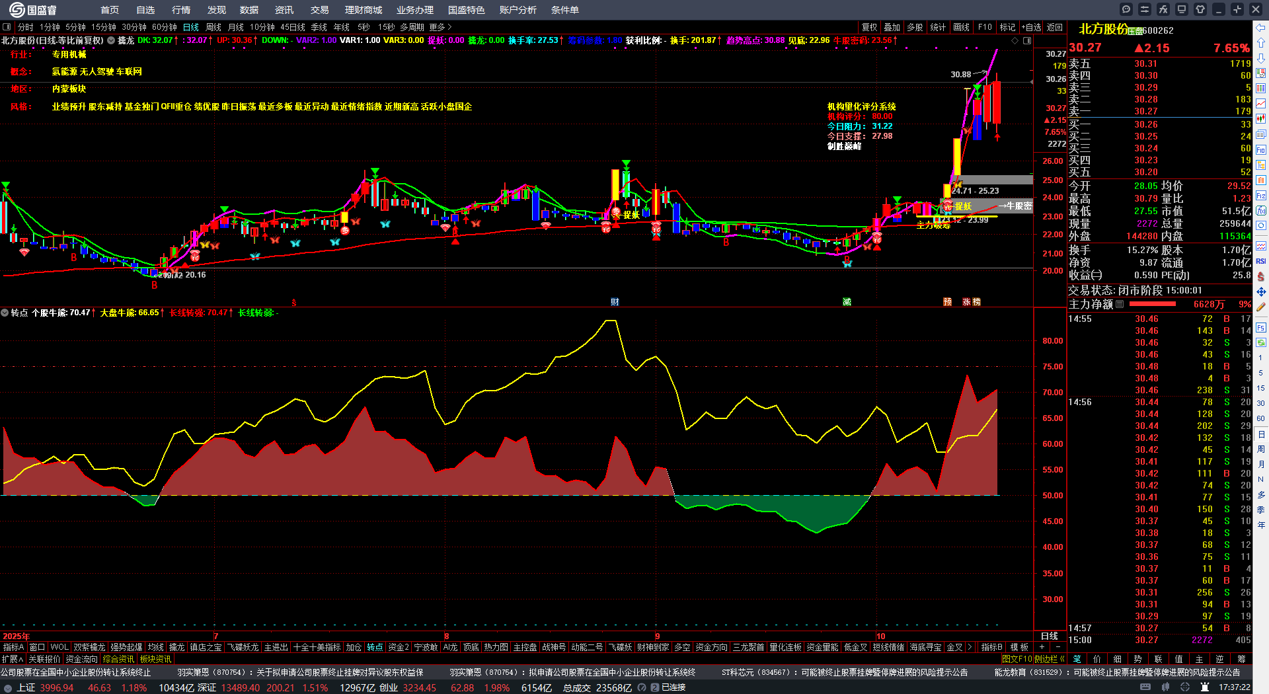Image resolution: width=1269 pixels, height=694 pixels.
Task: Toggle the 图文F10 button
Action: point(1017,658)
